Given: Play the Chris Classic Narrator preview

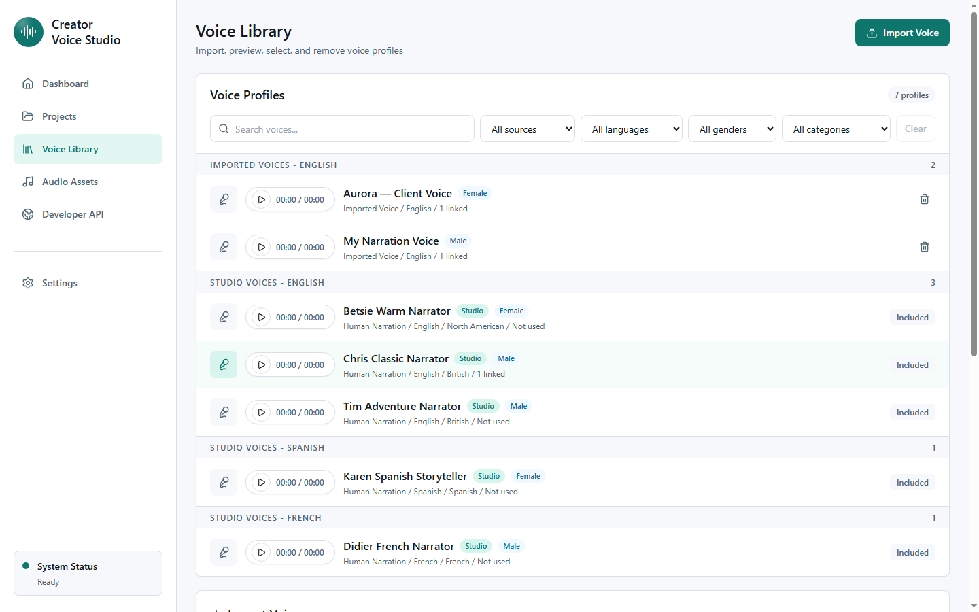Looking at the screenshot, I should (x=262, y=364).
